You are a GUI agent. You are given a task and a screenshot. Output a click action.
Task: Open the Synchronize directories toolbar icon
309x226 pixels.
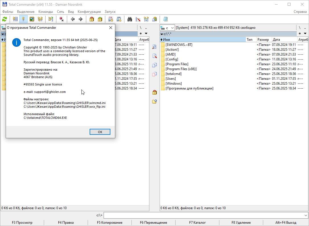coord(146,19)
